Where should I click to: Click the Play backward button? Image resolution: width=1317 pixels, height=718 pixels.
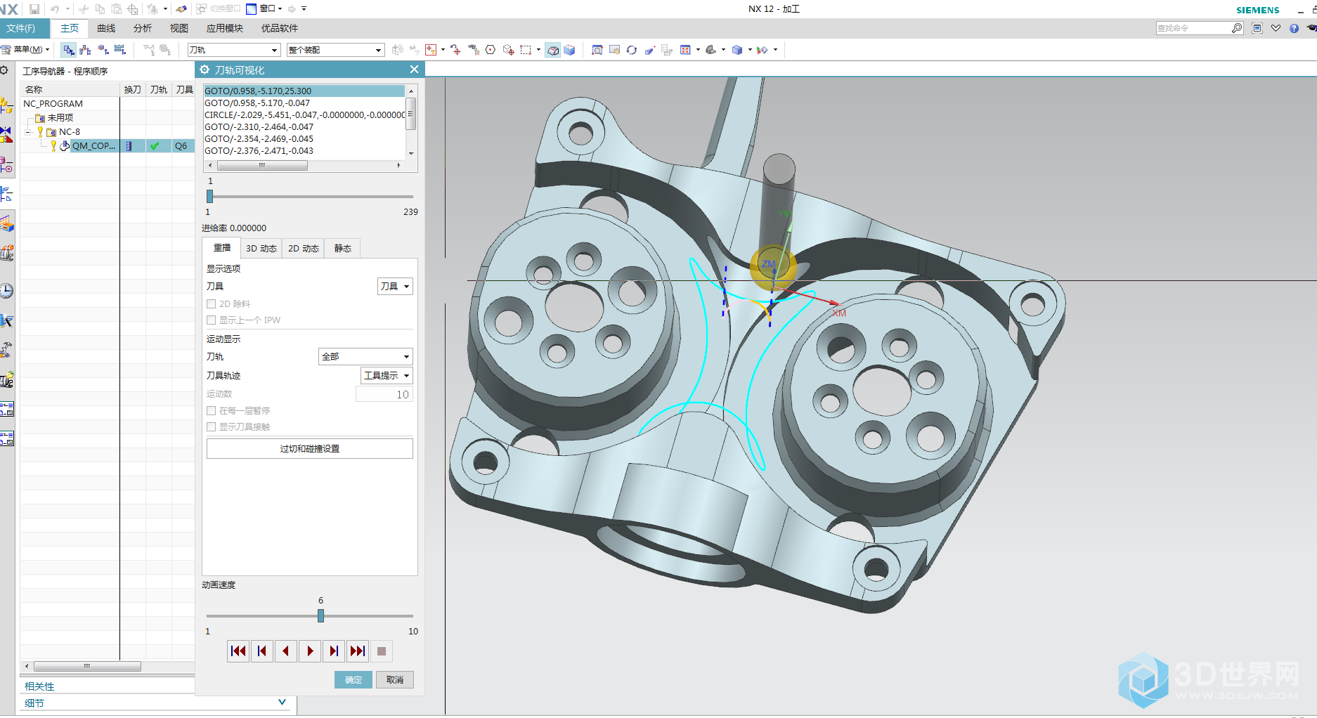coord(286,651)
